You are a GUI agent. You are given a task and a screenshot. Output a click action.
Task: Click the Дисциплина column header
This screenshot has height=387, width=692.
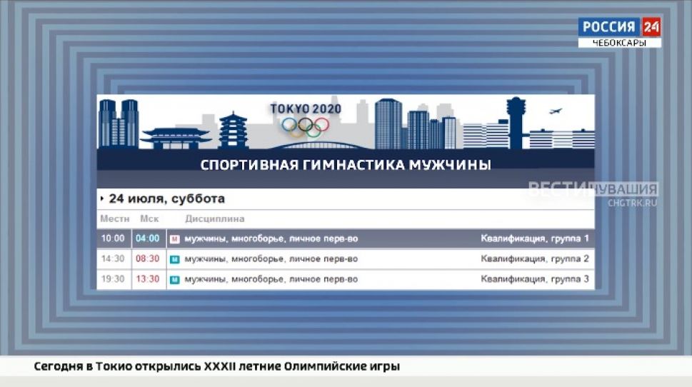(214, 219)
